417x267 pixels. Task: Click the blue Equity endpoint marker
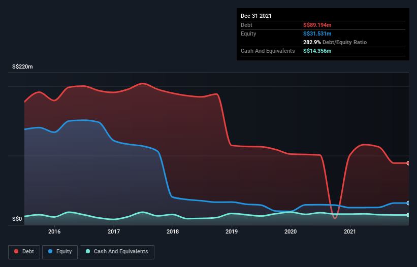(x=408, y=203)
